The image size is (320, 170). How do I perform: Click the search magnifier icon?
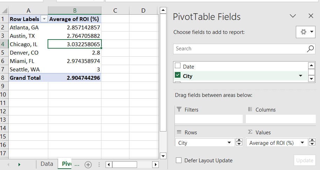310,49
